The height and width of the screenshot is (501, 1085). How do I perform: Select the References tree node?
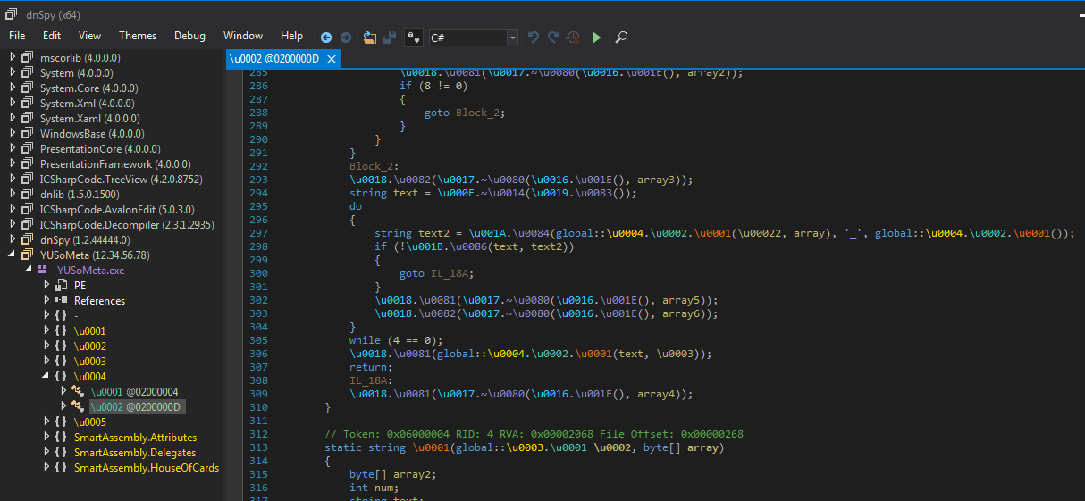99,301
